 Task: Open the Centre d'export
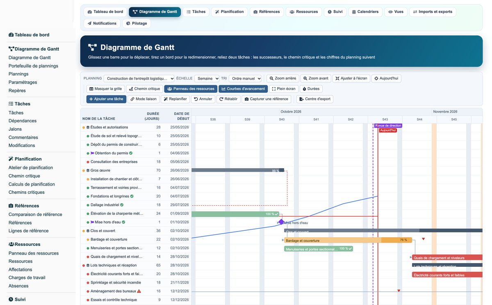point(315,99)
